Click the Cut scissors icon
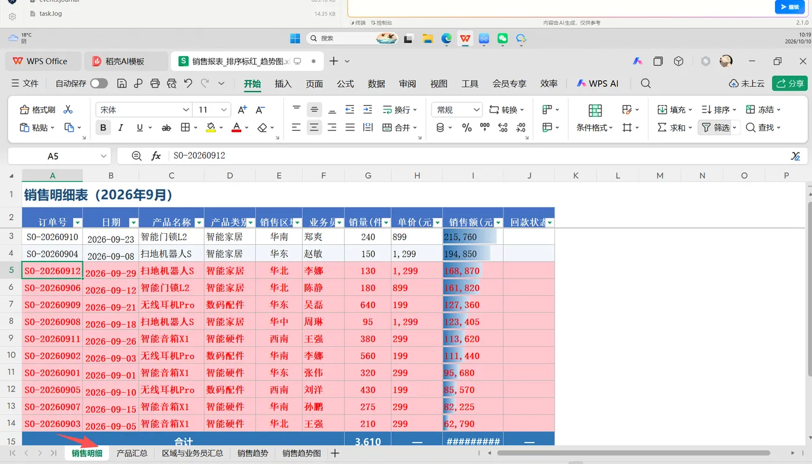 point(68,110)
